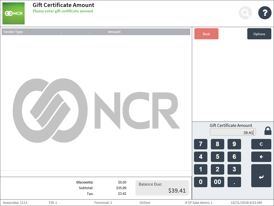Click the Gift Certificate Amount input field
274x206 pixels.
coord(233,132)
